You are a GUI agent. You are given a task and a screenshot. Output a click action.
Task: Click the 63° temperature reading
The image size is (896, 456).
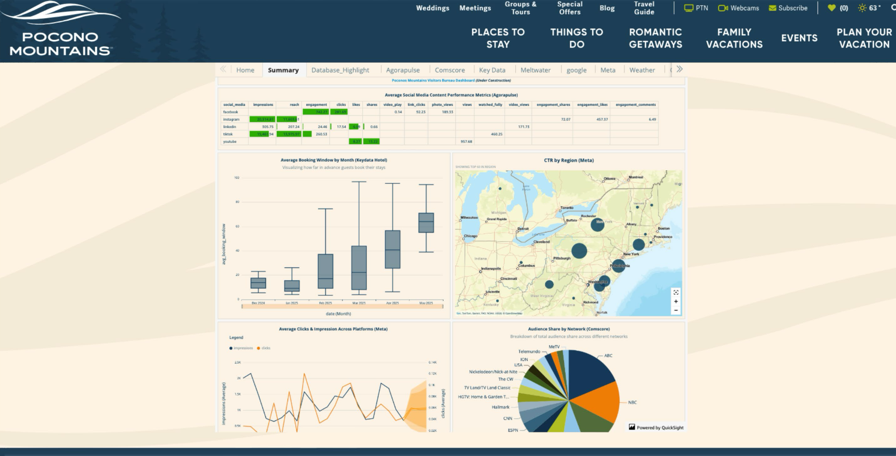[x=875, y=8]
